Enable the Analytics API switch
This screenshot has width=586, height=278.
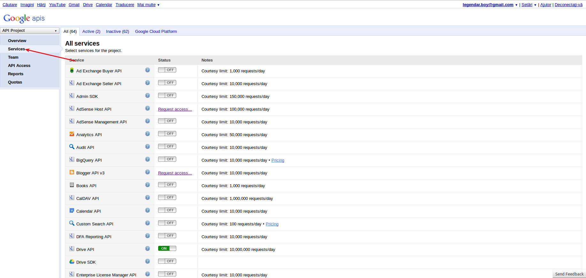pos(167,134)
